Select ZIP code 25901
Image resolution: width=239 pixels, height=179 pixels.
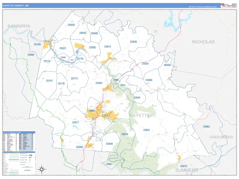click(92, 111)
